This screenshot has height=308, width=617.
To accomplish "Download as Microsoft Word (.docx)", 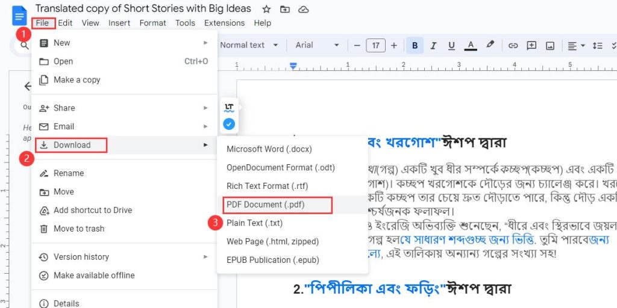I will pos(292,149).
